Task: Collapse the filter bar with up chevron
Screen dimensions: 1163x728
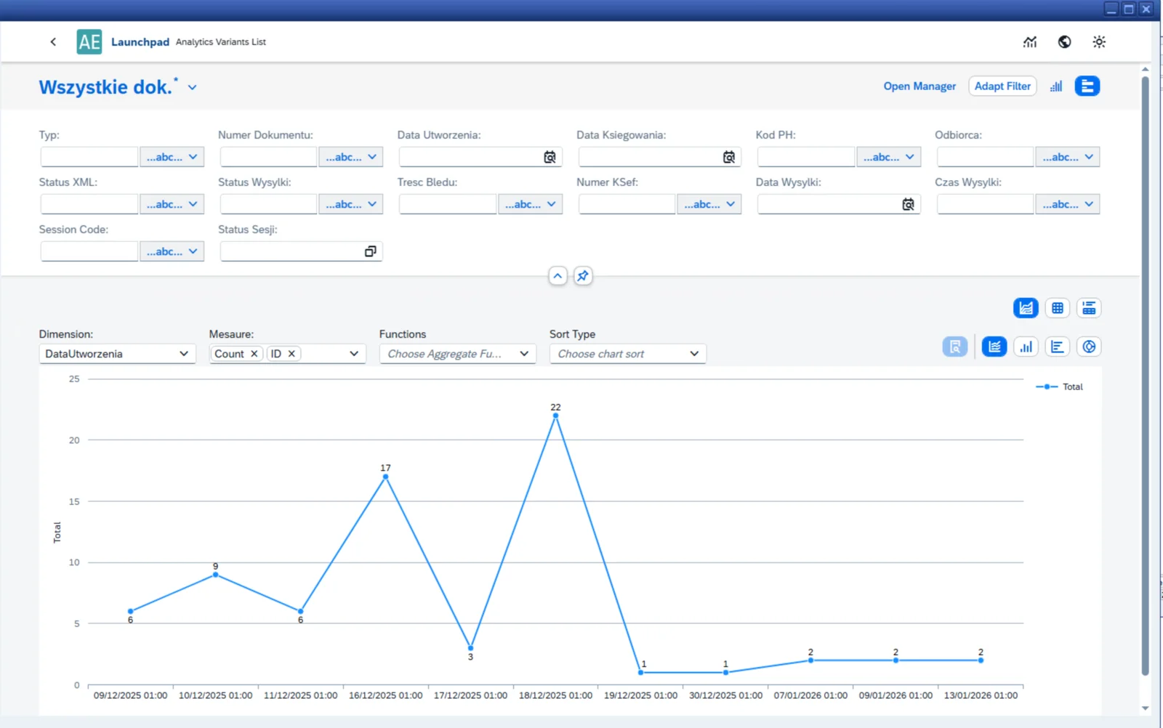Action: pyautogui.click(x=558, y=276)
